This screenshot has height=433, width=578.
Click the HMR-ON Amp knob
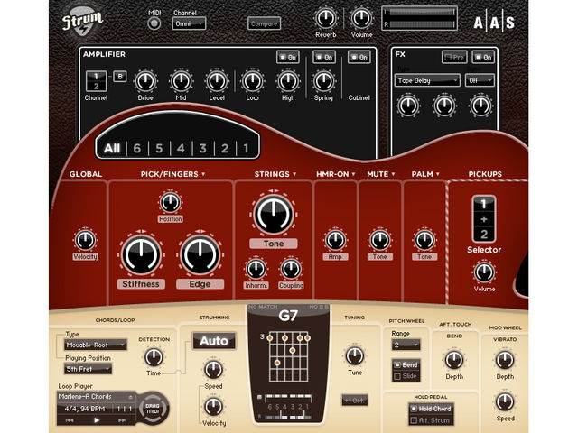click(335, 240)
